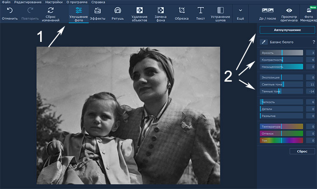Image resolution: width=317 pixels, height=189 pixels.
Task: Click the Темные тона value field
Action: point(310,91)
